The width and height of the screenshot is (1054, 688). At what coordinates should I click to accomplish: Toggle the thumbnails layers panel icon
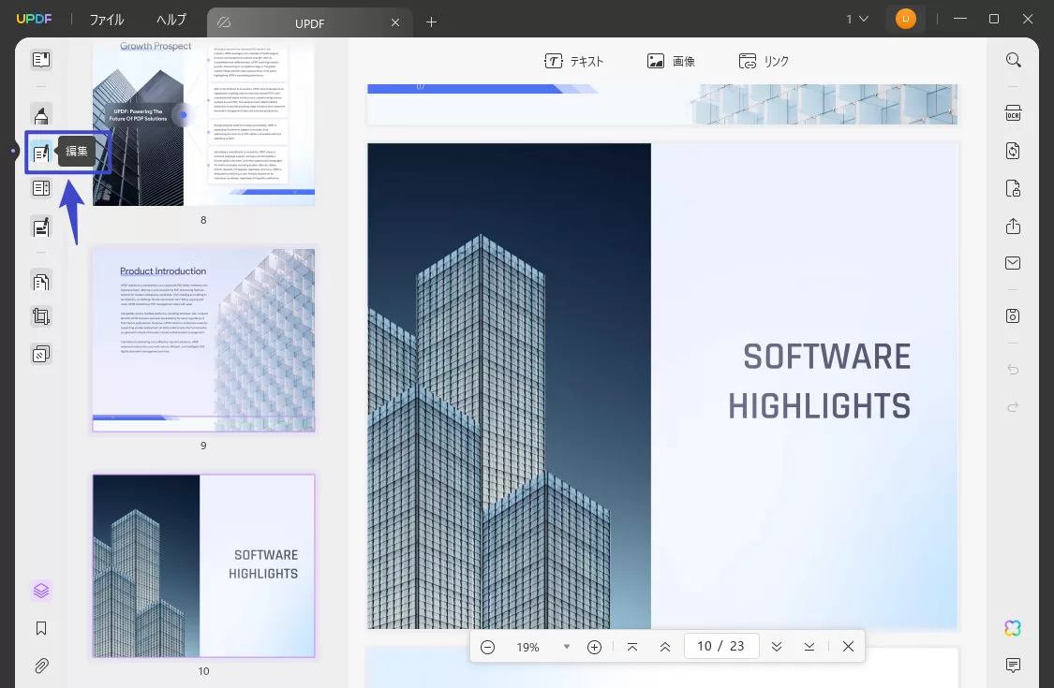41,591
